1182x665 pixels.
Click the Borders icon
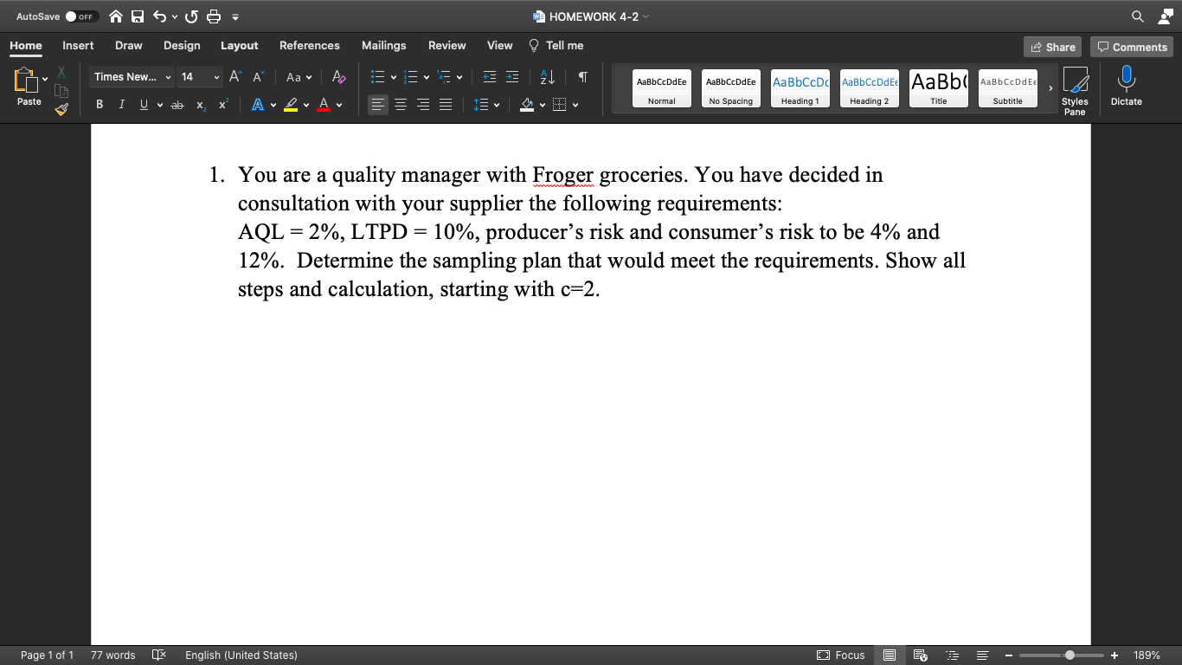559,105
